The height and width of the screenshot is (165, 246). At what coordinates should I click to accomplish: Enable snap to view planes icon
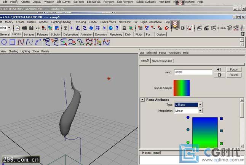pos(160,28)
